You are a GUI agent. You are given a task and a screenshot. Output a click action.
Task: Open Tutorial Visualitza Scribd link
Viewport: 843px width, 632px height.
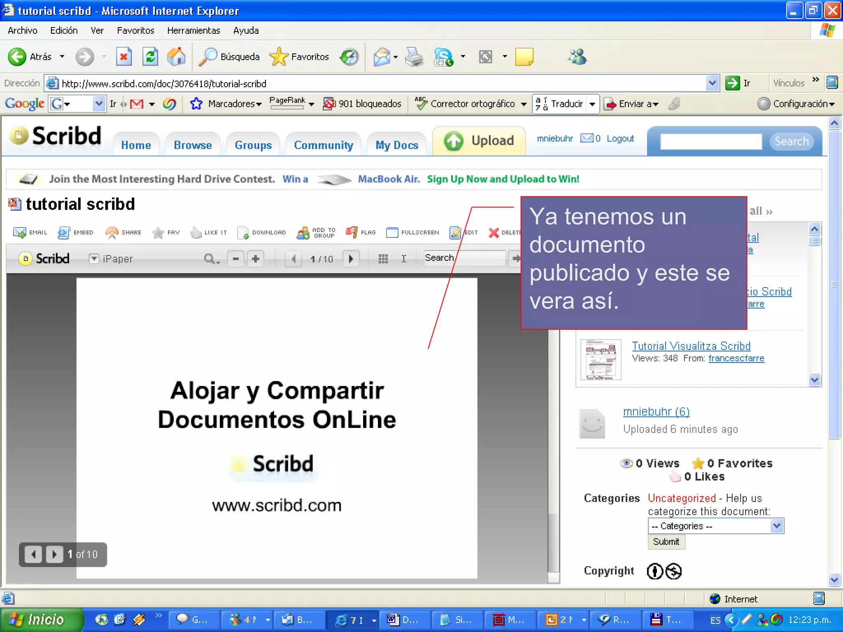pyautogui.click(x=691, y=346)
